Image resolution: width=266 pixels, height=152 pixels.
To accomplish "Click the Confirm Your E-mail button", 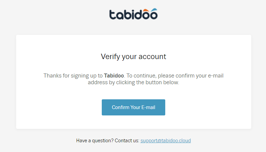I will [133, 107].
